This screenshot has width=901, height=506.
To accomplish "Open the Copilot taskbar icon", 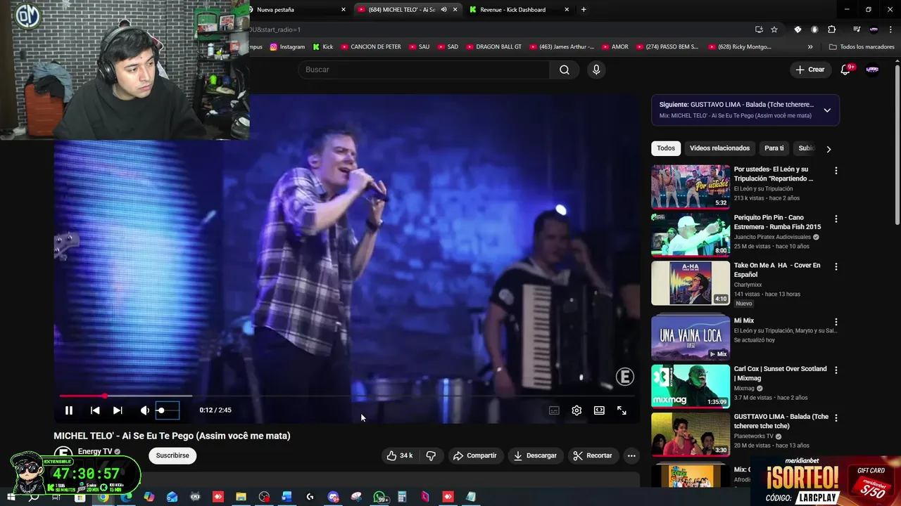I will (149, 497).
